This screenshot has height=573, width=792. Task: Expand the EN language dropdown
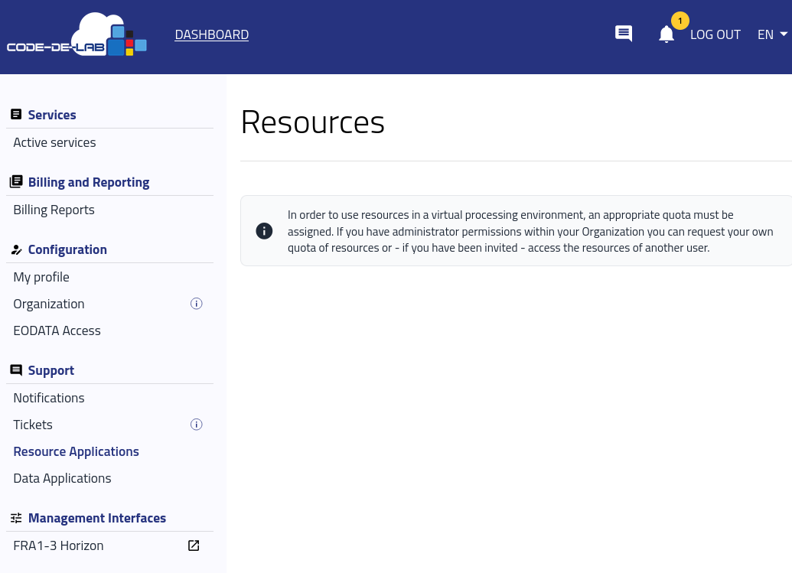point(772,34)
